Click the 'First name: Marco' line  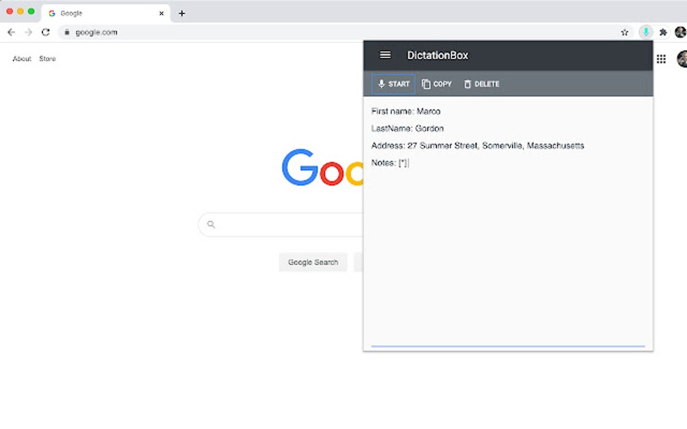(x=405, y=112)
